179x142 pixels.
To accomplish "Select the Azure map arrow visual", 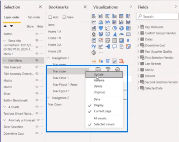I will point(115,35).
